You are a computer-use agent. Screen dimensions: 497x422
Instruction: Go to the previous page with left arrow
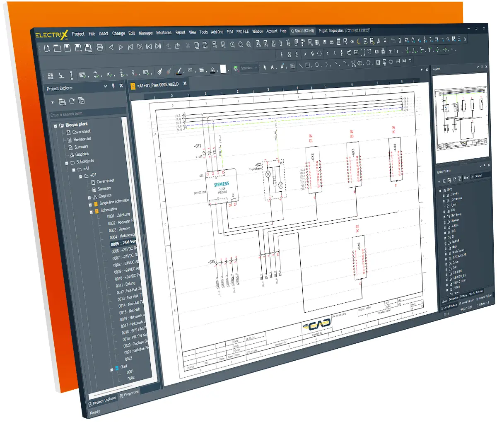[x=111, y=47]
